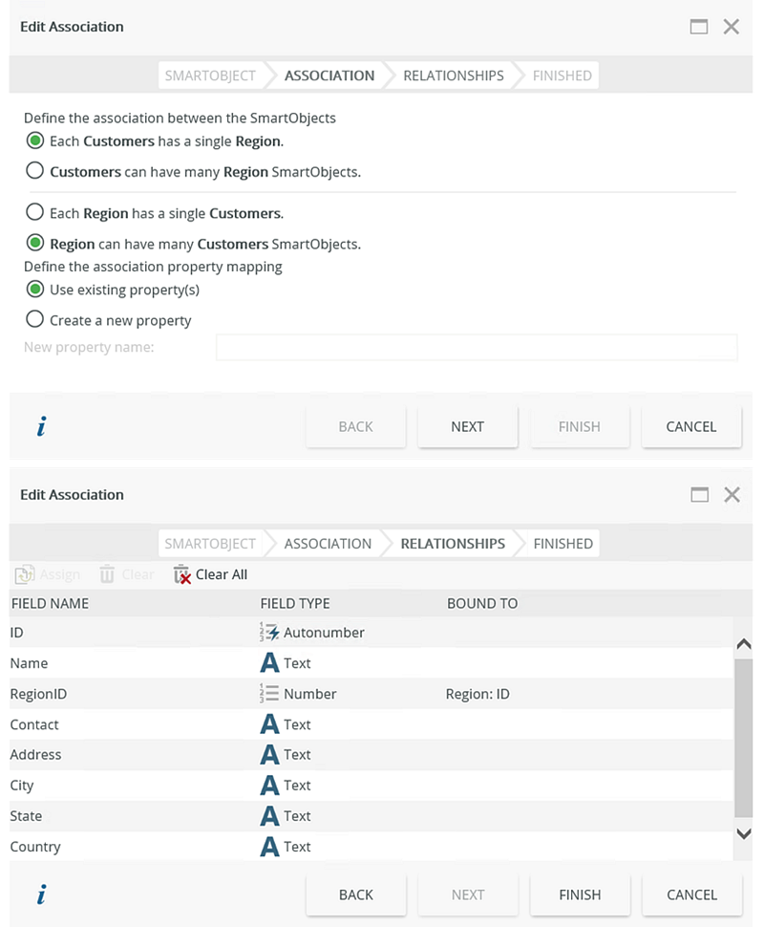
Task: Click the Assign toolbar icon
Action: pos(25,574)
